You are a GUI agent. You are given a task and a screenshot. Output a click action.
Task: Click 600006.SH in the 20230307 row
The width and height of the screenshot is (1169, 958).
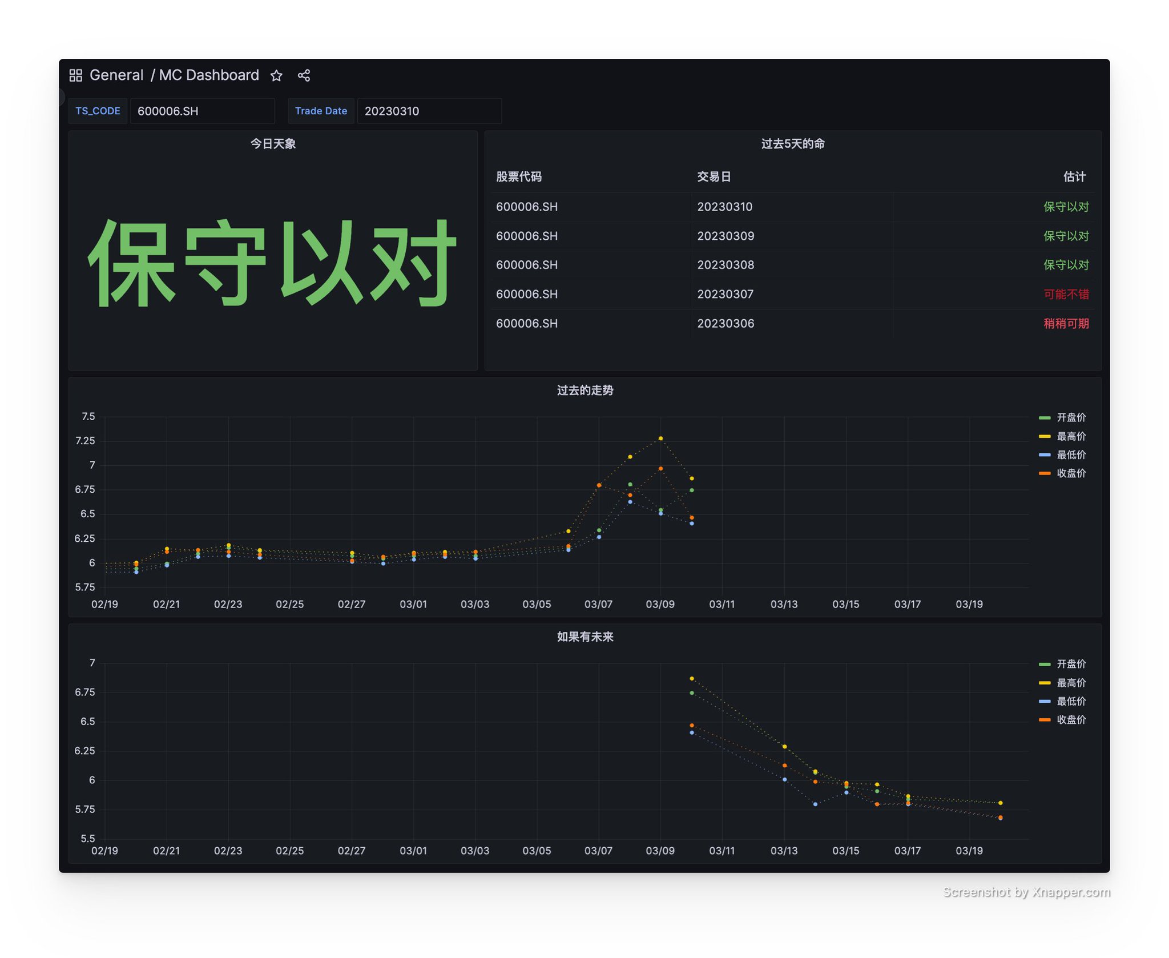[x=527, y=294]
